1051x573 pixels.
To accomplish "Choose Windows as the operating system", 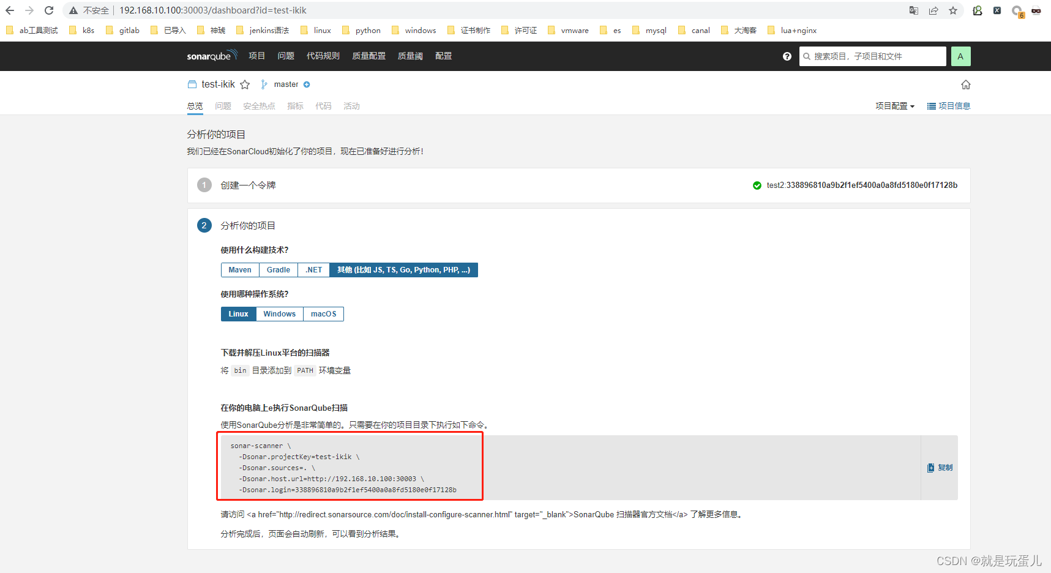I will tap(280, 314).
